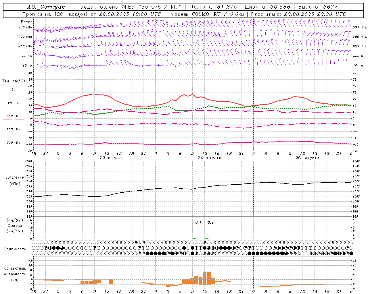Click the Осадки panel label
Image resolution: width=368 pixels, height=294 pixels.
click(x=15, y=226)
